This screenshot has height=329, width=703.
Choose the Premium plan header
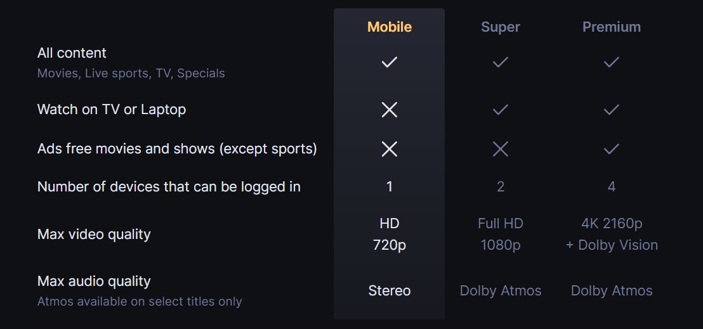611,27
